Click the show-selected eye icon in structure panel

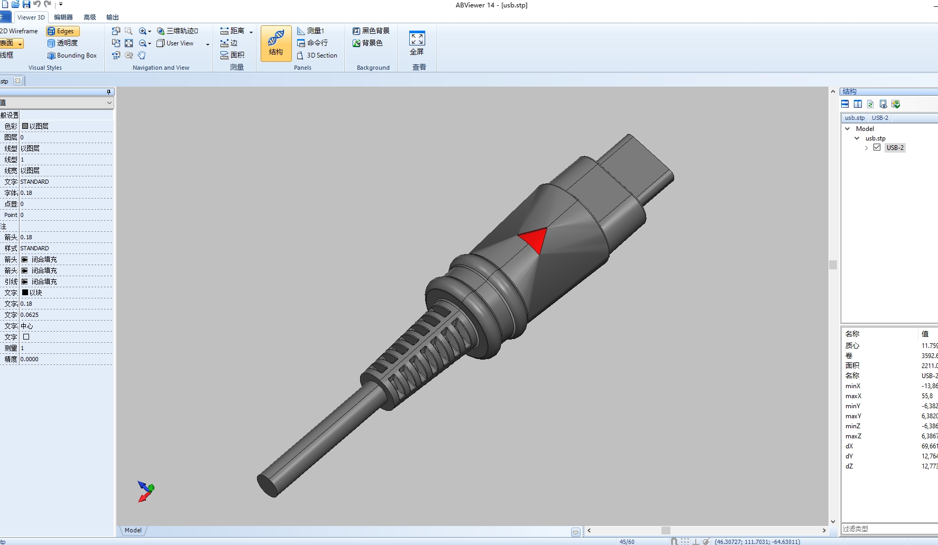883,104
